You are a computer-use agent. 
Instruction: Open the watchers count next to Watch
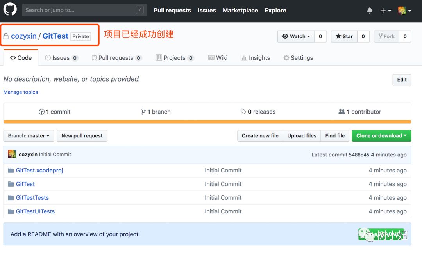320,36
